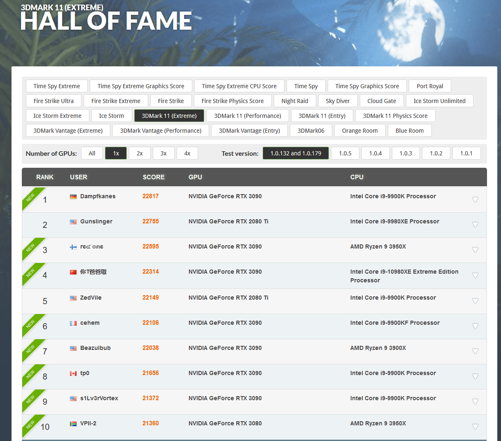Click the GPU column header

(x=195, y=177)
